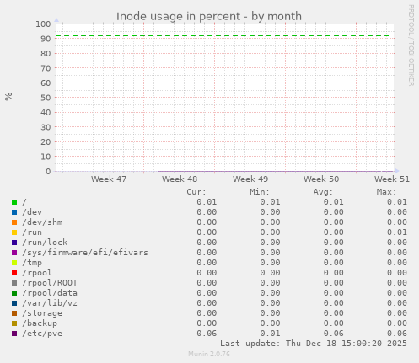This screenshot has height=363, width=419.
Task: Select the /var/lib/vz legend label
Action: tap(50, 303)
